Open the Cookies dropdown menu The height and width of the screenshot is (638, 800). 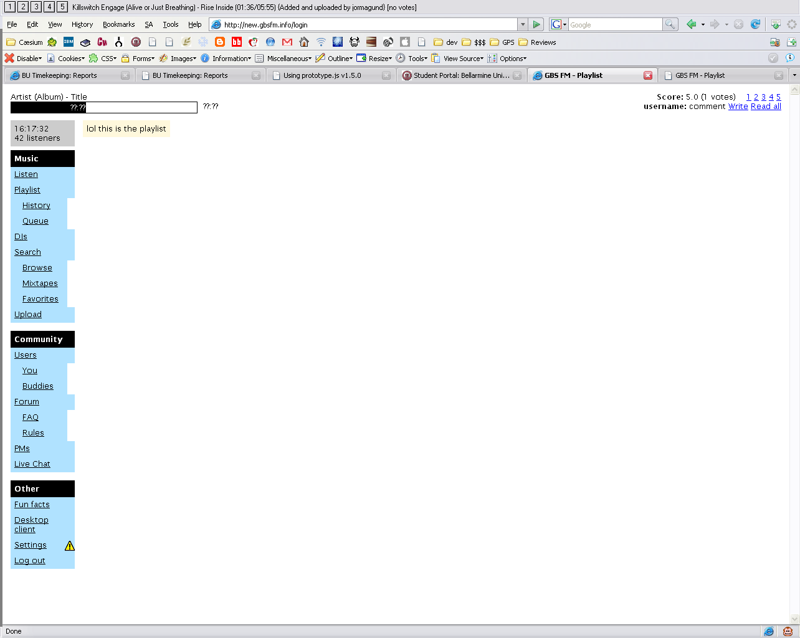[66, 58]
